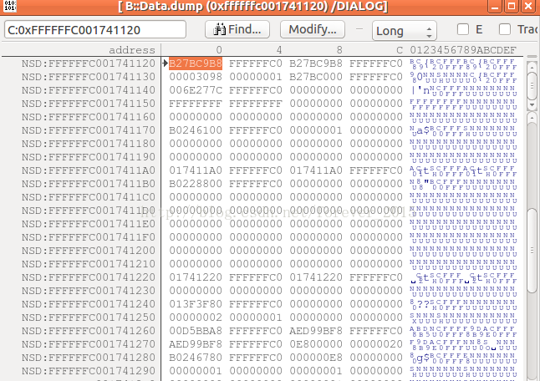Maximize the Data.dump window

[x=512, y=6]
